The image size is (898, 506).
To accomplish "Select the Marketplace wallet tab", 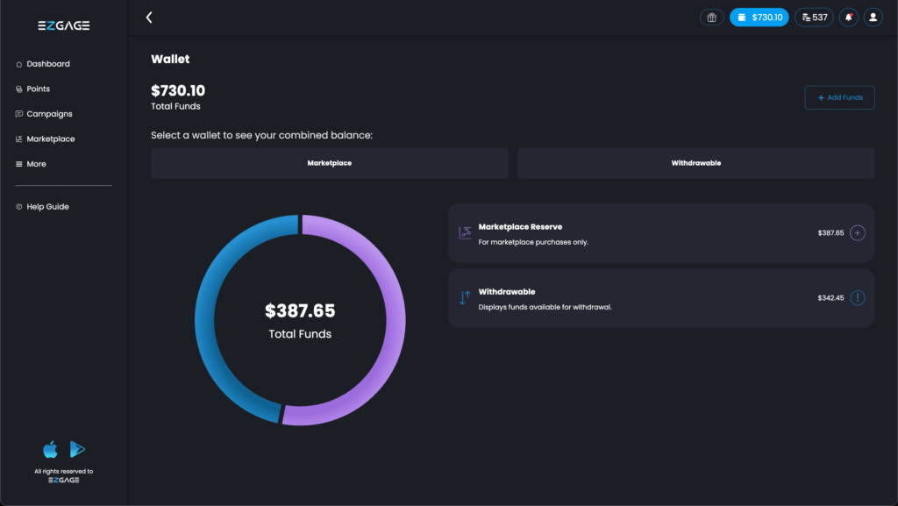I will pos(329,163).
